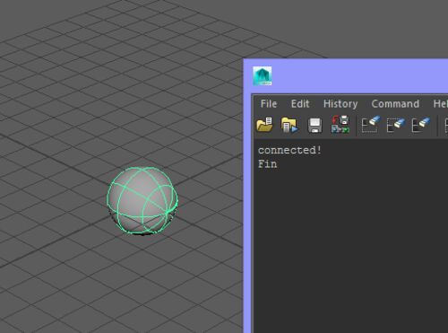Open the Command menu

395,104
